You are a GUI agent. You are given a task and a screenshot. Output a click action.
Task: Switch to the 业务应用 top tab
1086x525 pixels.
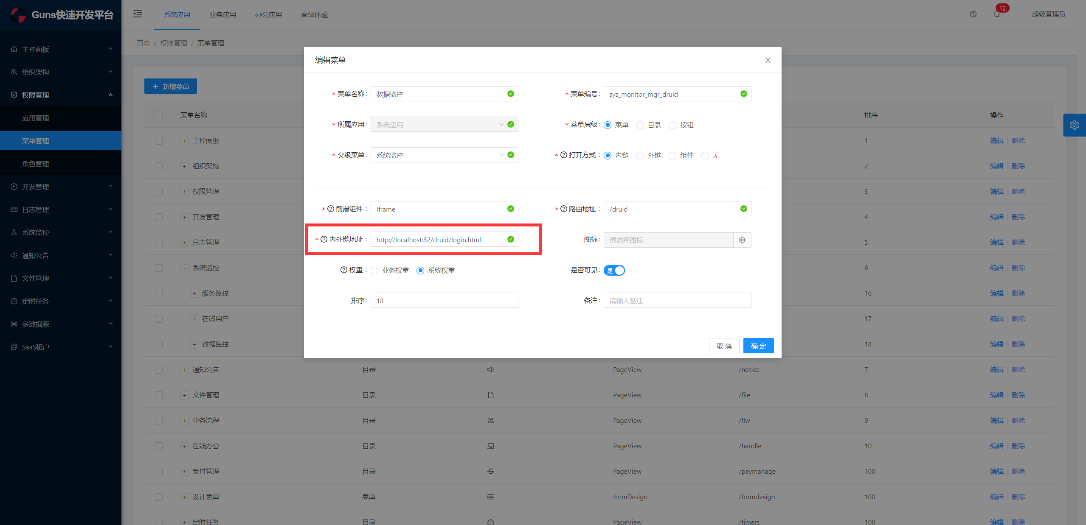pos(222,15)
